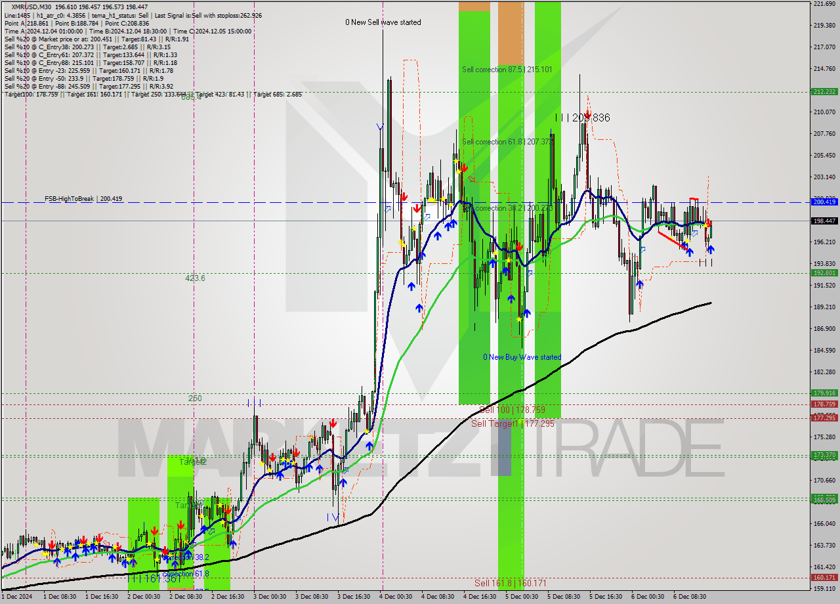
Task: Click the '1 Dec 2024' time axis label
Action: [17, 597]
